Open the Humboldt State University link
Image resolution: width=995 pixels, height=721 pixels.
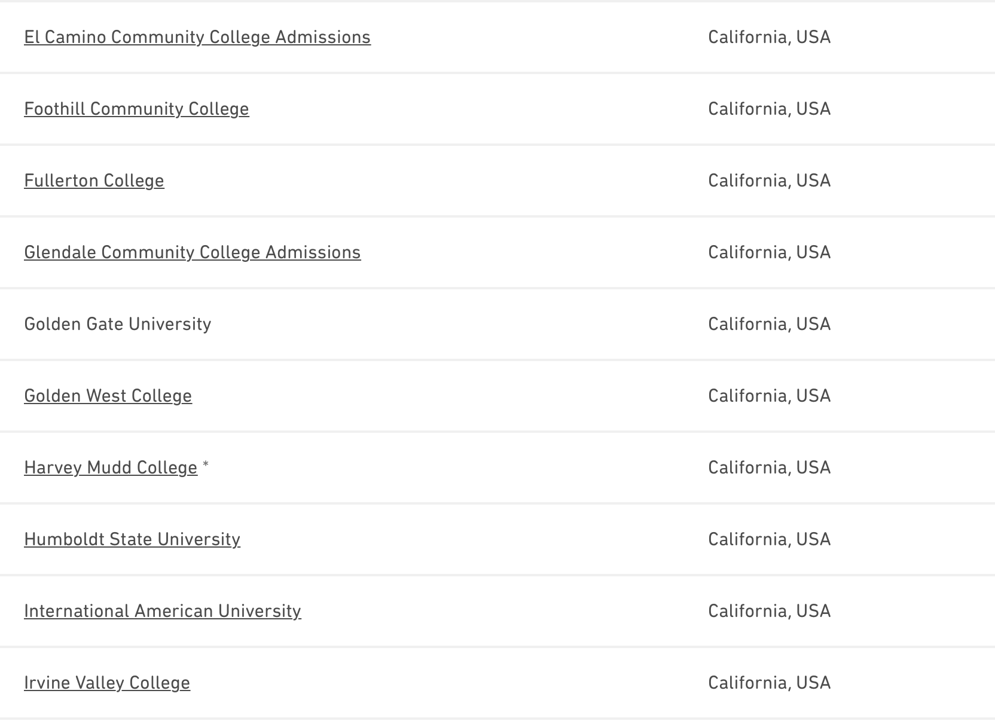pos(132,539)
